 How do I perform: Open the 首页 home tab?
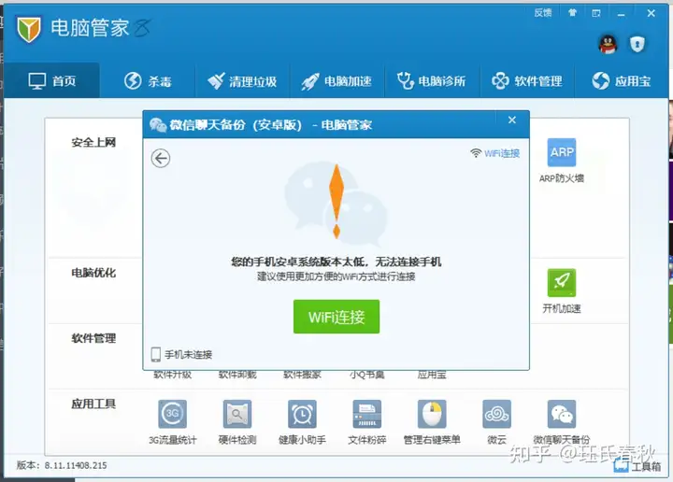(x=52, y=80)
